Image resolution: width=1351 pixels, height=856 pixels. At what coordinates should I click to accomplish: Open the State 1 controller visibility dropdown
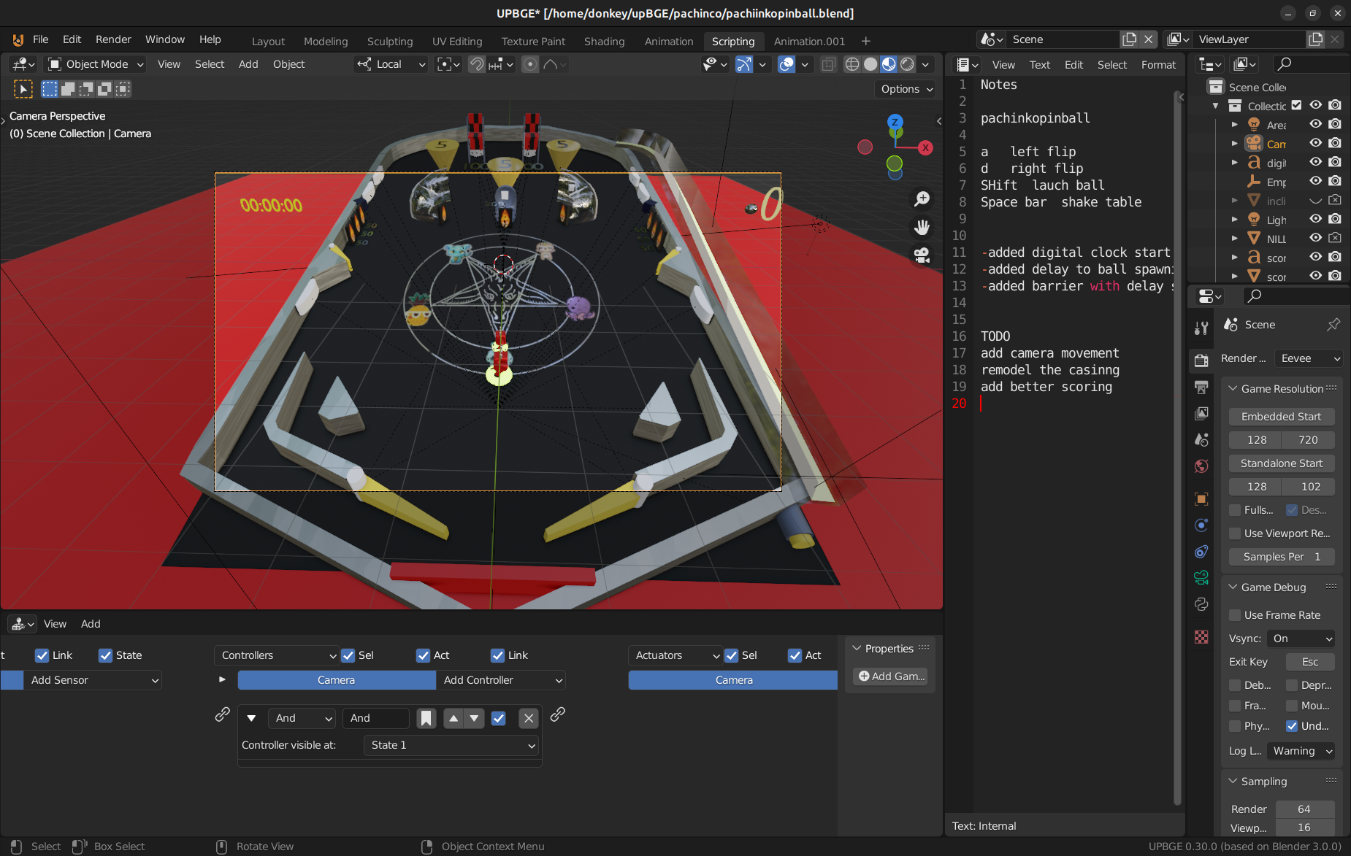click(451, 745)
